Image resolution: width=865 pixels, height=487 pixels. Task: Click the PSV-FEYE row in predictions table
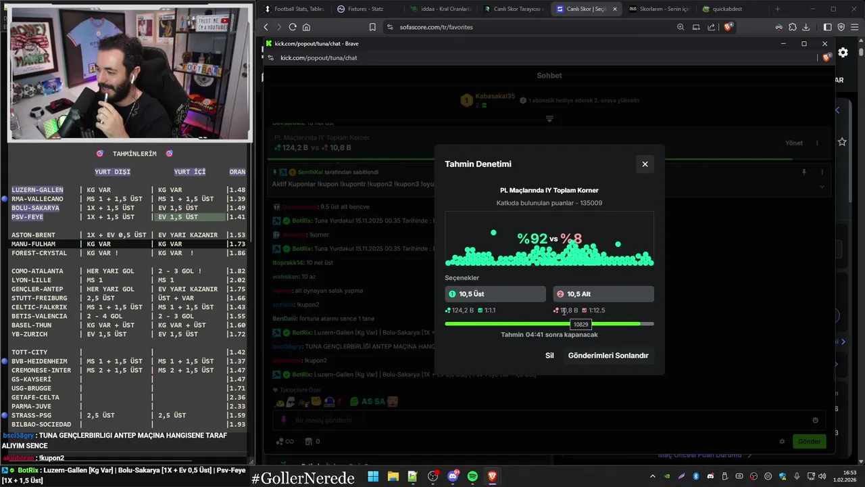[x=127, y=216]
